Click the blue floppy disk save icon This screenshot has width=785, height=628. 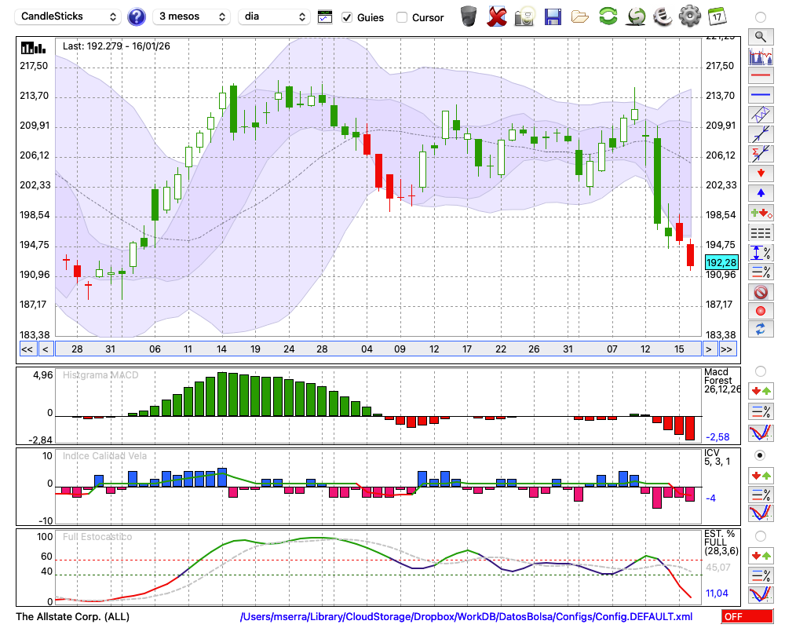pyautogui.click(x=553, y=16)
